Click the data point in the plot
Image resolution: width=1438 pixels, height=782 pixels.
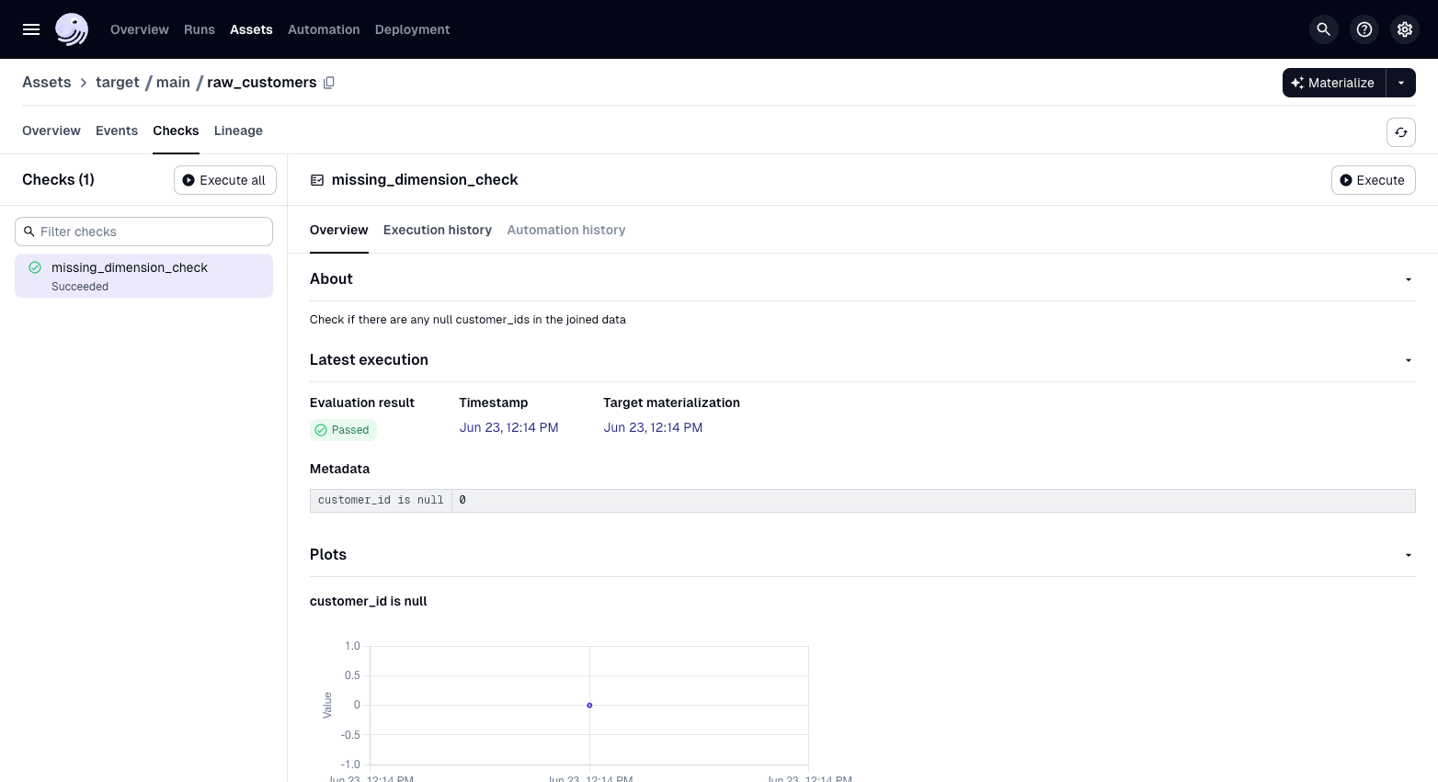coord(589,706)
